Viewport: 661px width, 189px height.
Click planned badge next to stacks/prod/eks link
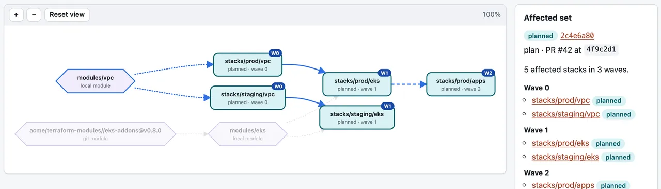pyautogui.click(x=608, y=144)
